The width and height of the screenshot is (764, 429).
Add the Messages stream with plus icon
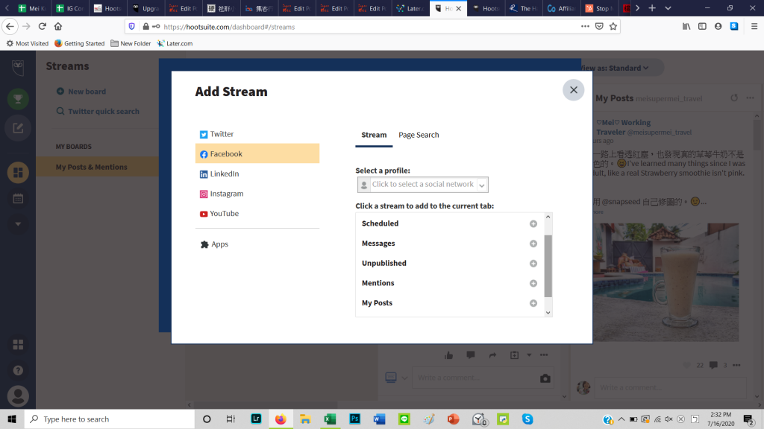click(533, 244)
